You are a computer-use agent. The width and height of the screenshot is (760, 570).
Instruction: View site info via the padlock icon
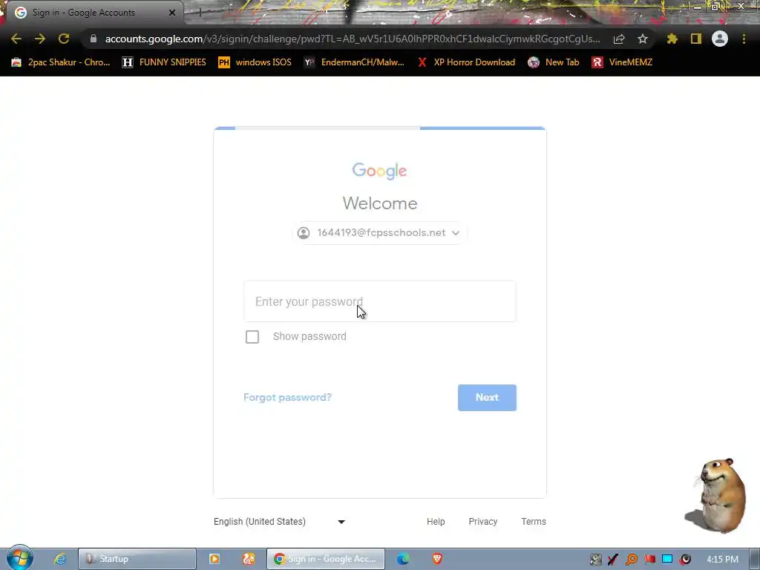coord(94,39)
